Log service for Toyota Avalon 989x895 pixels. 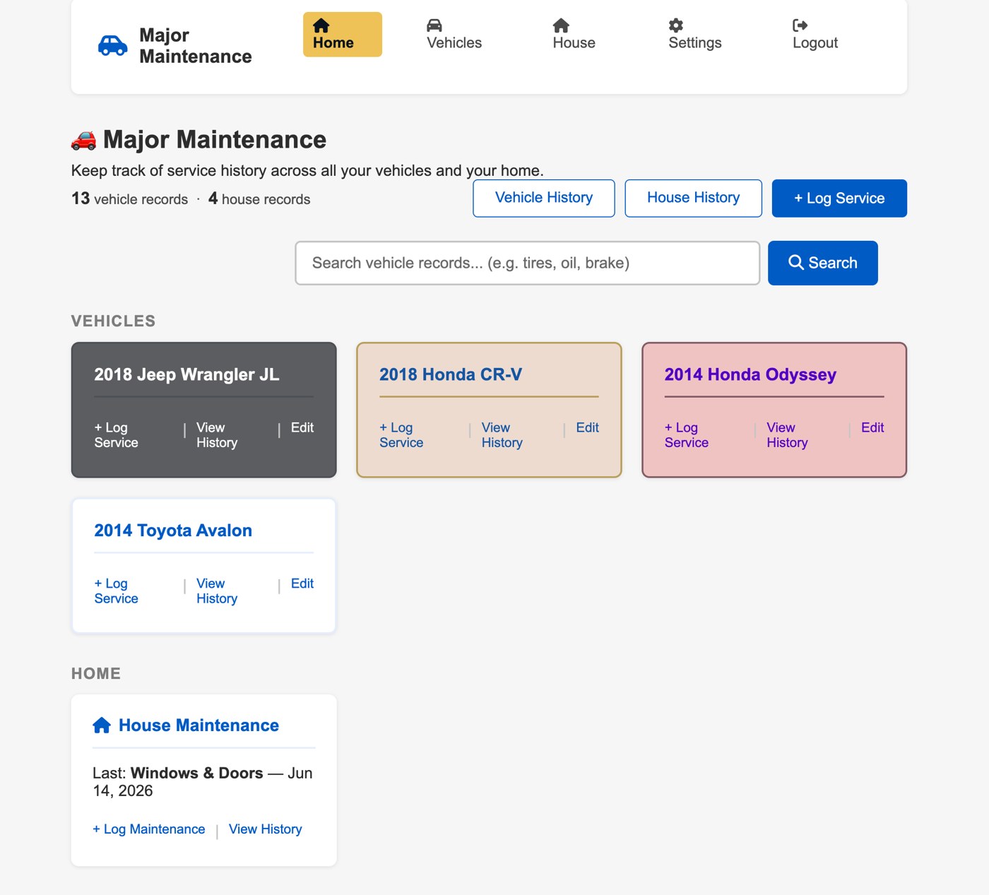[117, 591]
